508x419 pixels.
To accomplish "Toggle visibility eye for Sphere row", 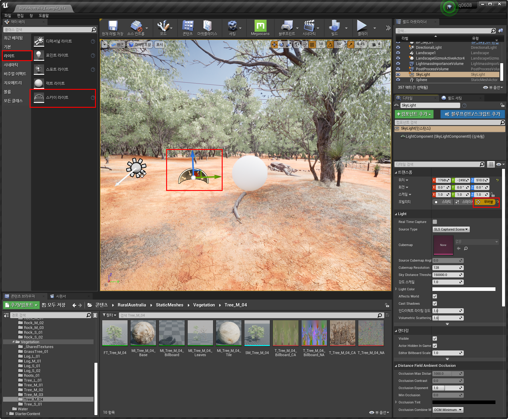I will tap(398, 80).
